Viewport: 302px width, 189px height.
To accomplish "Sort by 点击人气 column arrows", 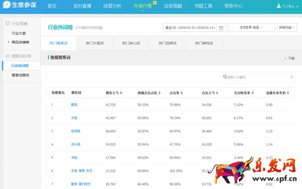I will point(217,93).
